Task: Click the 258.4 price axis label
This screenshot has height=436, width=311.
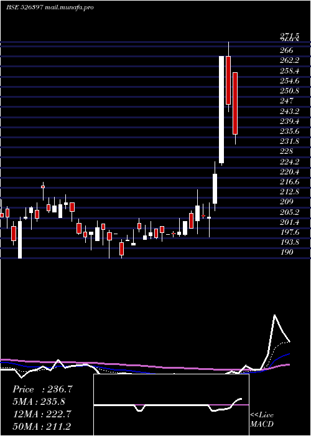Action: click(x=290, y=71)
